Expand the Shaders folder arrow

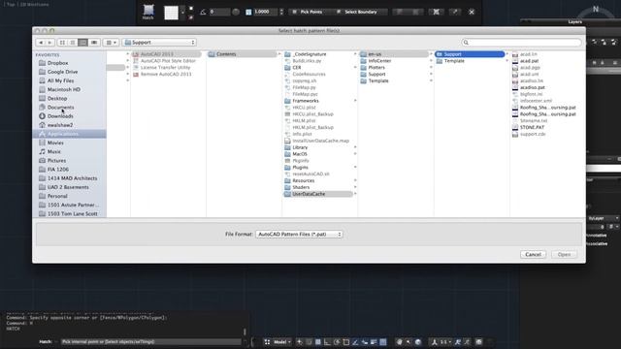pos(355,187)
